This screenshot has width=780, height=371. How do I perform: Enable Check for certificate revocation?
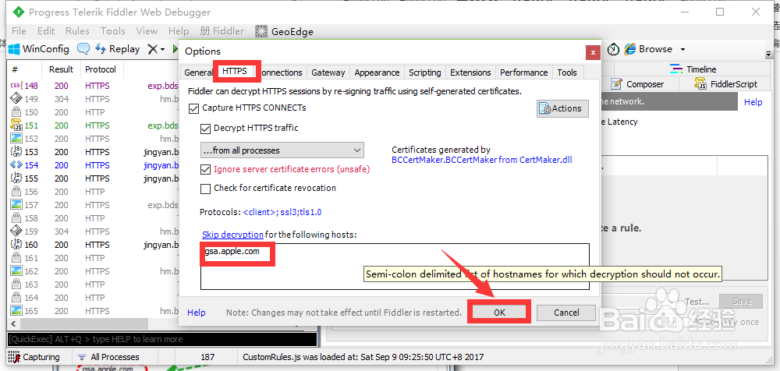point(205,189)
